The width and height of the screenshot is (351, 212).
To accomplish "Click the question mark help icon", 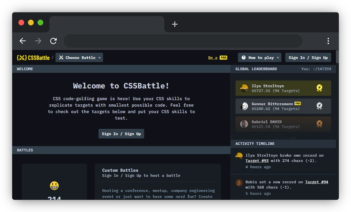I will click(x=244, y=58).
